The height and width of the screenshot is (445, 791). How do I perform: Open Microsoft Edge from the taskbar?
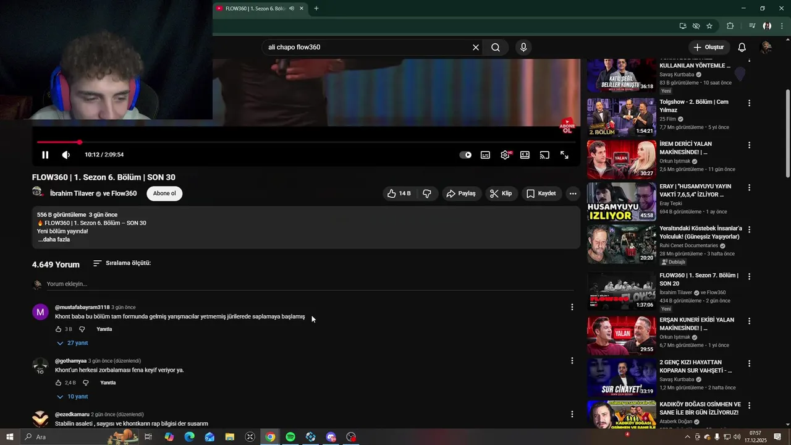pyautogui.click(x=189, y=437)
